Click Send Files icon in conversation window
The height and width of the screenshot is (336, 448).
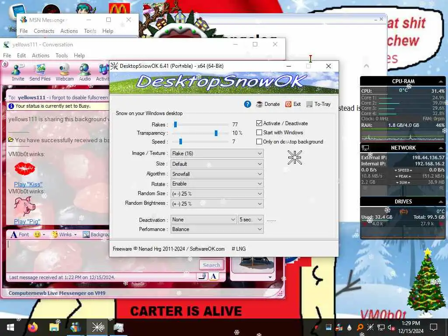pos(40,73)
